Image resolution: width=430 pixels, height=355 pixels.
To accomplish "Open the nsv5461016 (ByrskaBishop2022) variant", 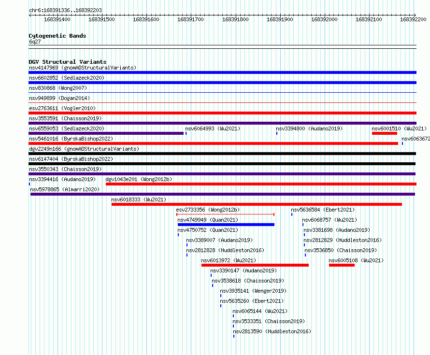I will coord(71,139).
